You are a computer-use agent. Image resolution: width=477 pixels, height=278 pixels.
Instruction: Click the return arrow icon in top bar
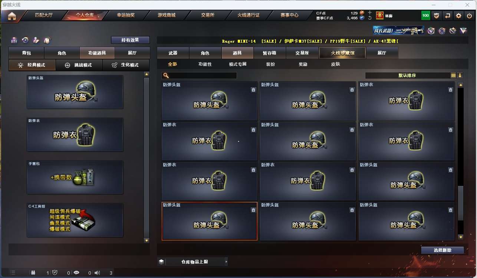[448, 16]
